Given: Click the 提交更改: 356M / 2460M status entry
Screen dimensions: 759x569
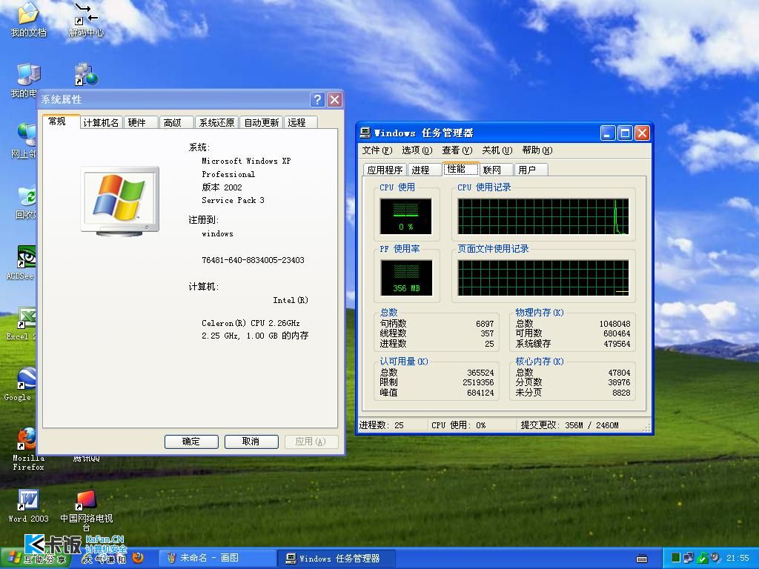Looking at the screenshot, I should pos(570,425).
